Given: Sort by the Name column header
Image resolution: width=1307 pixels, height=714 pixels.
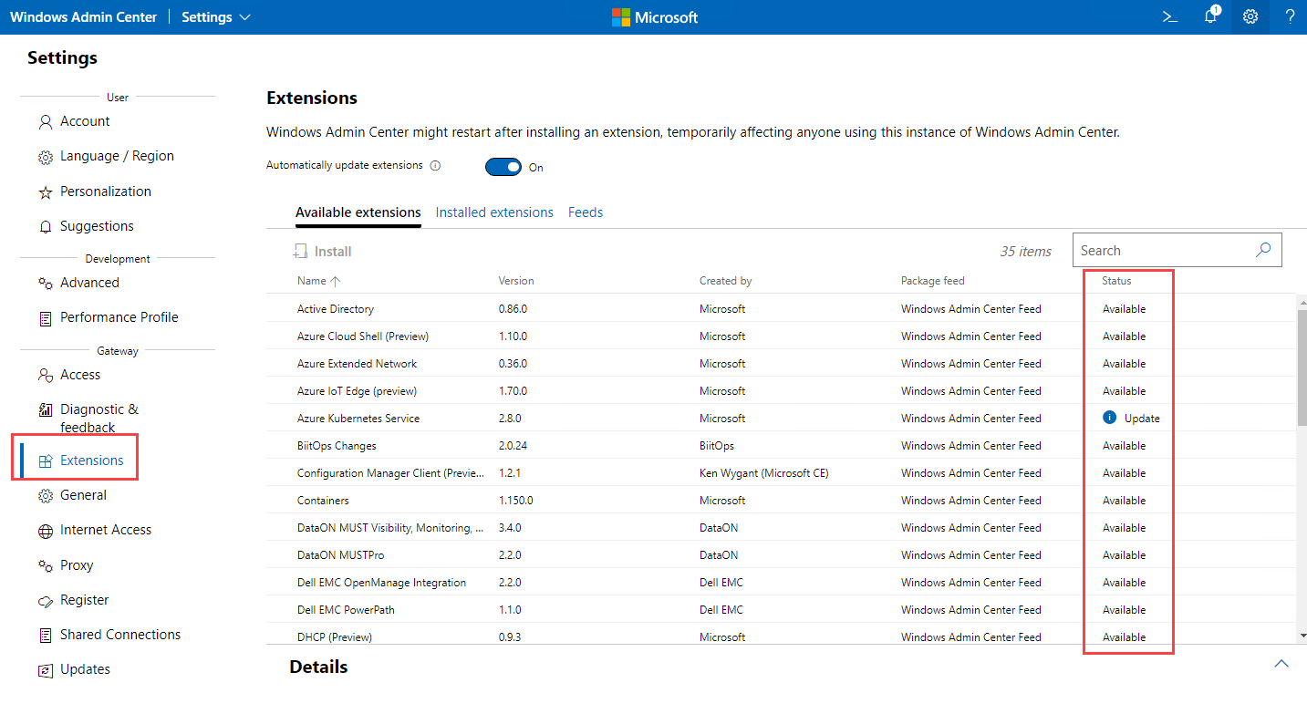Looking at the screenshot, I should (x=318, y=281).
